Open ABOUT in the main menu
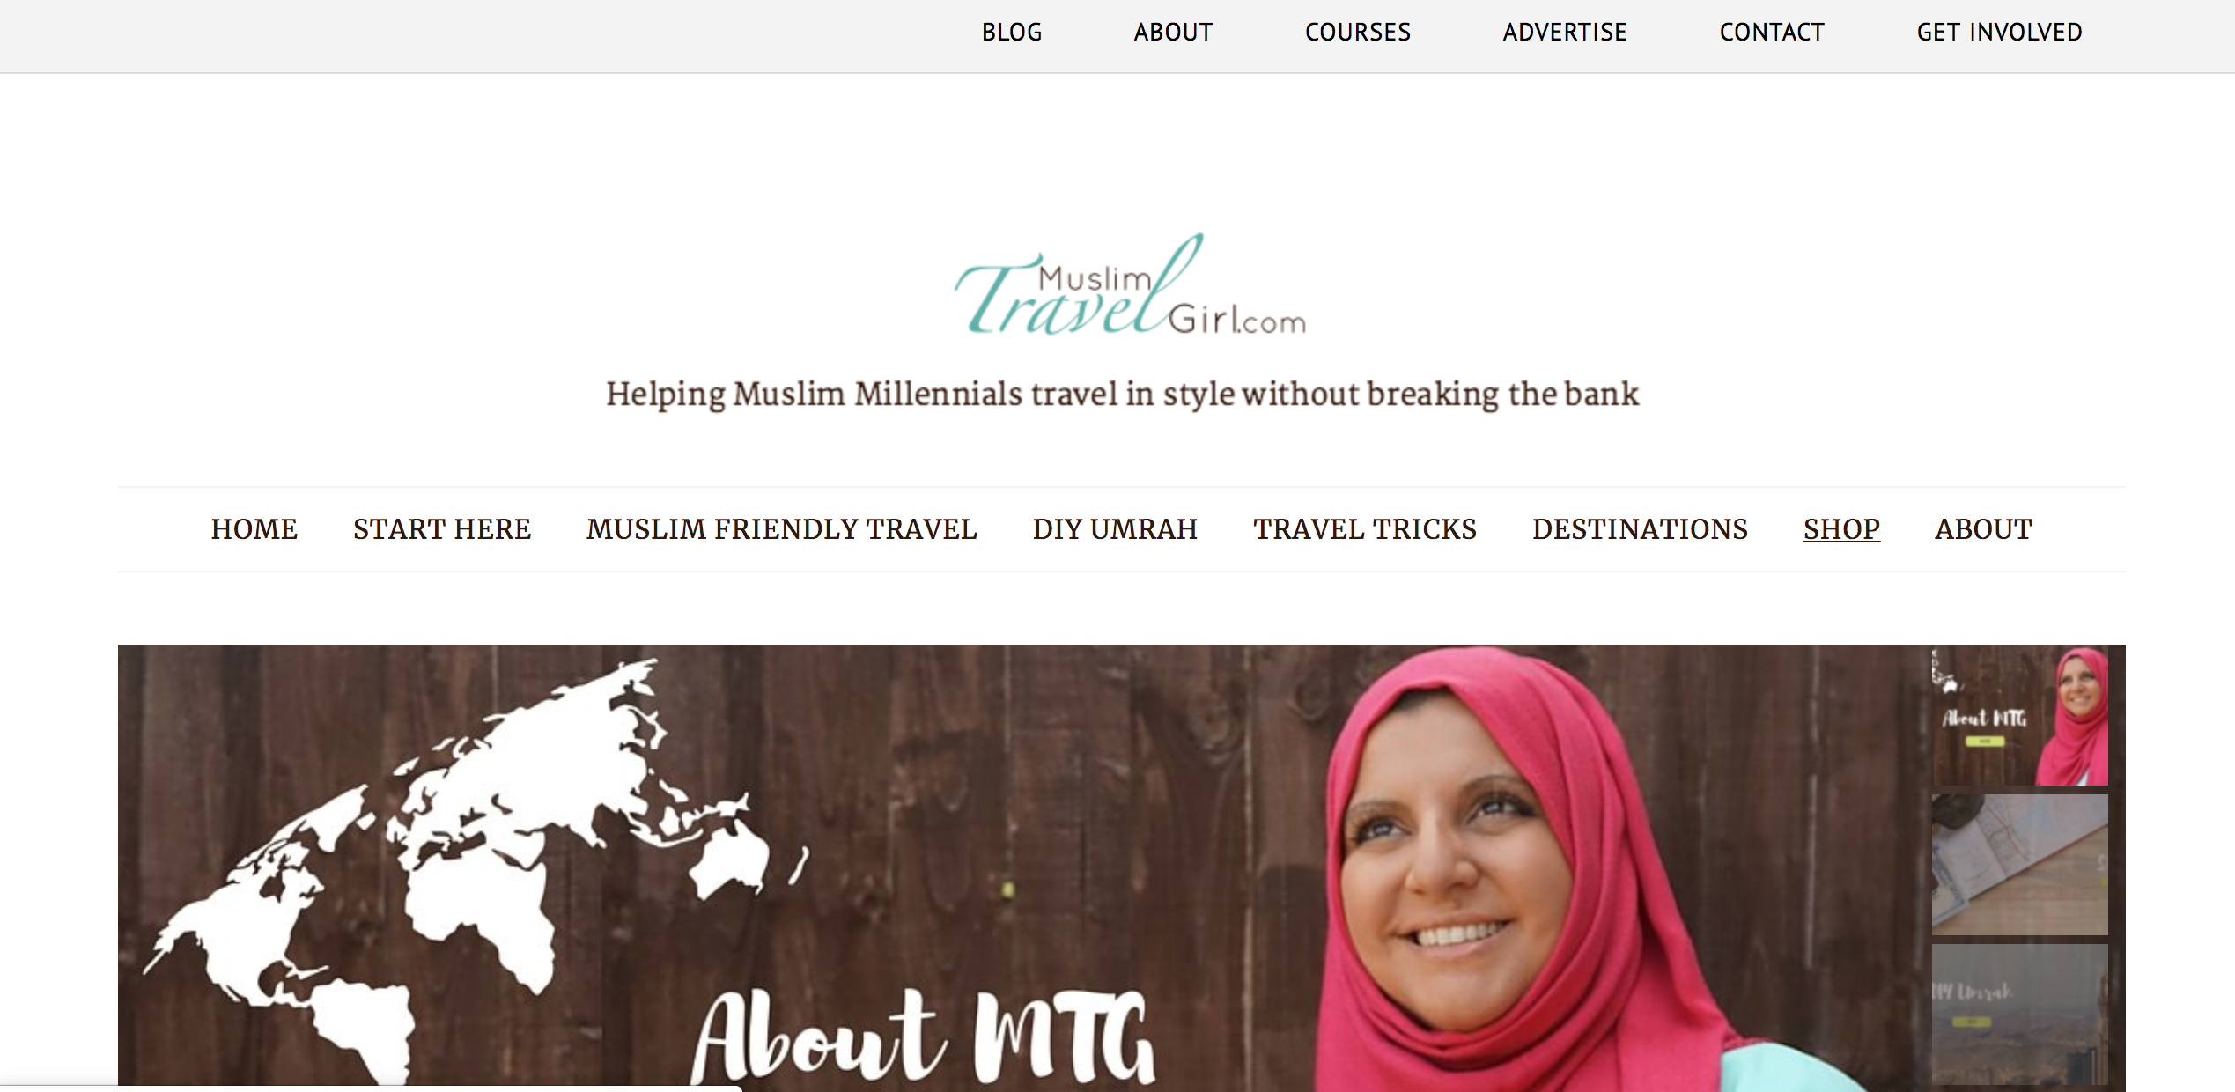2235x1092 pixels. pyautogui.click(x=1983, y=529)
